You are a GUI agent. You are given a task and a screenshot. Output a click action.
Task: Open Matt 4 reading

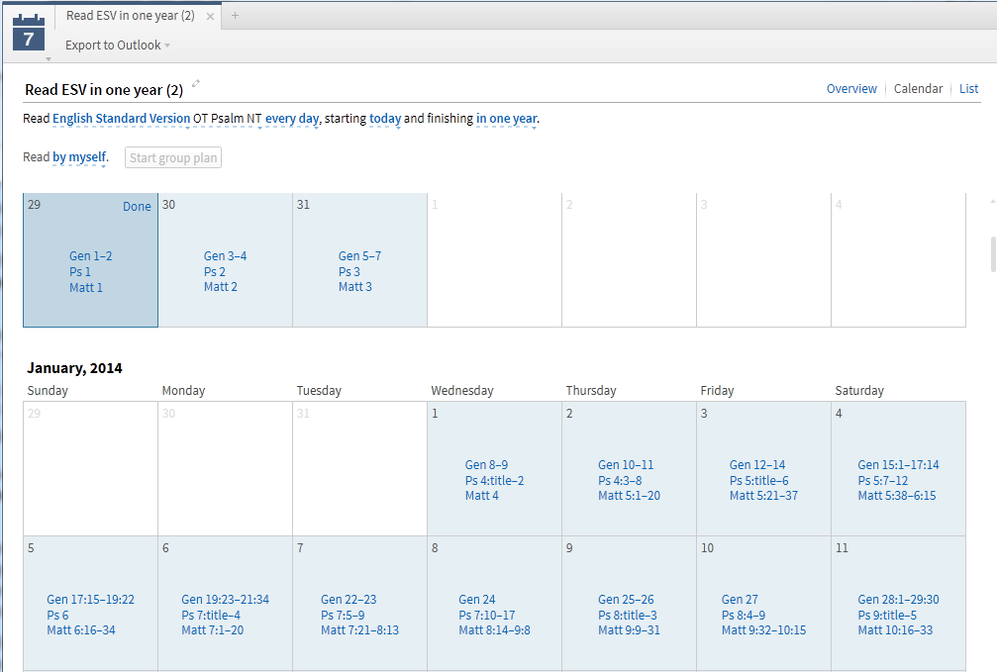click(481, 495)
